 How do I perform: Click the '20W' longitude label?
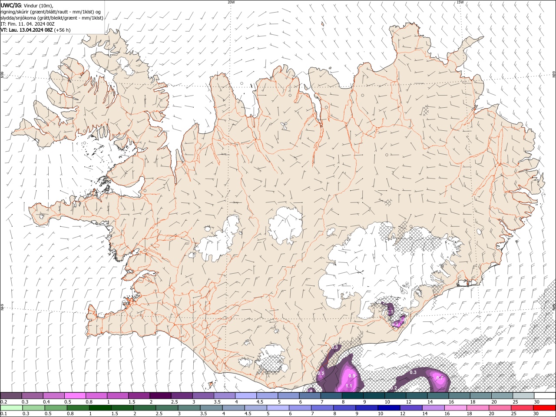coord(231,2)
